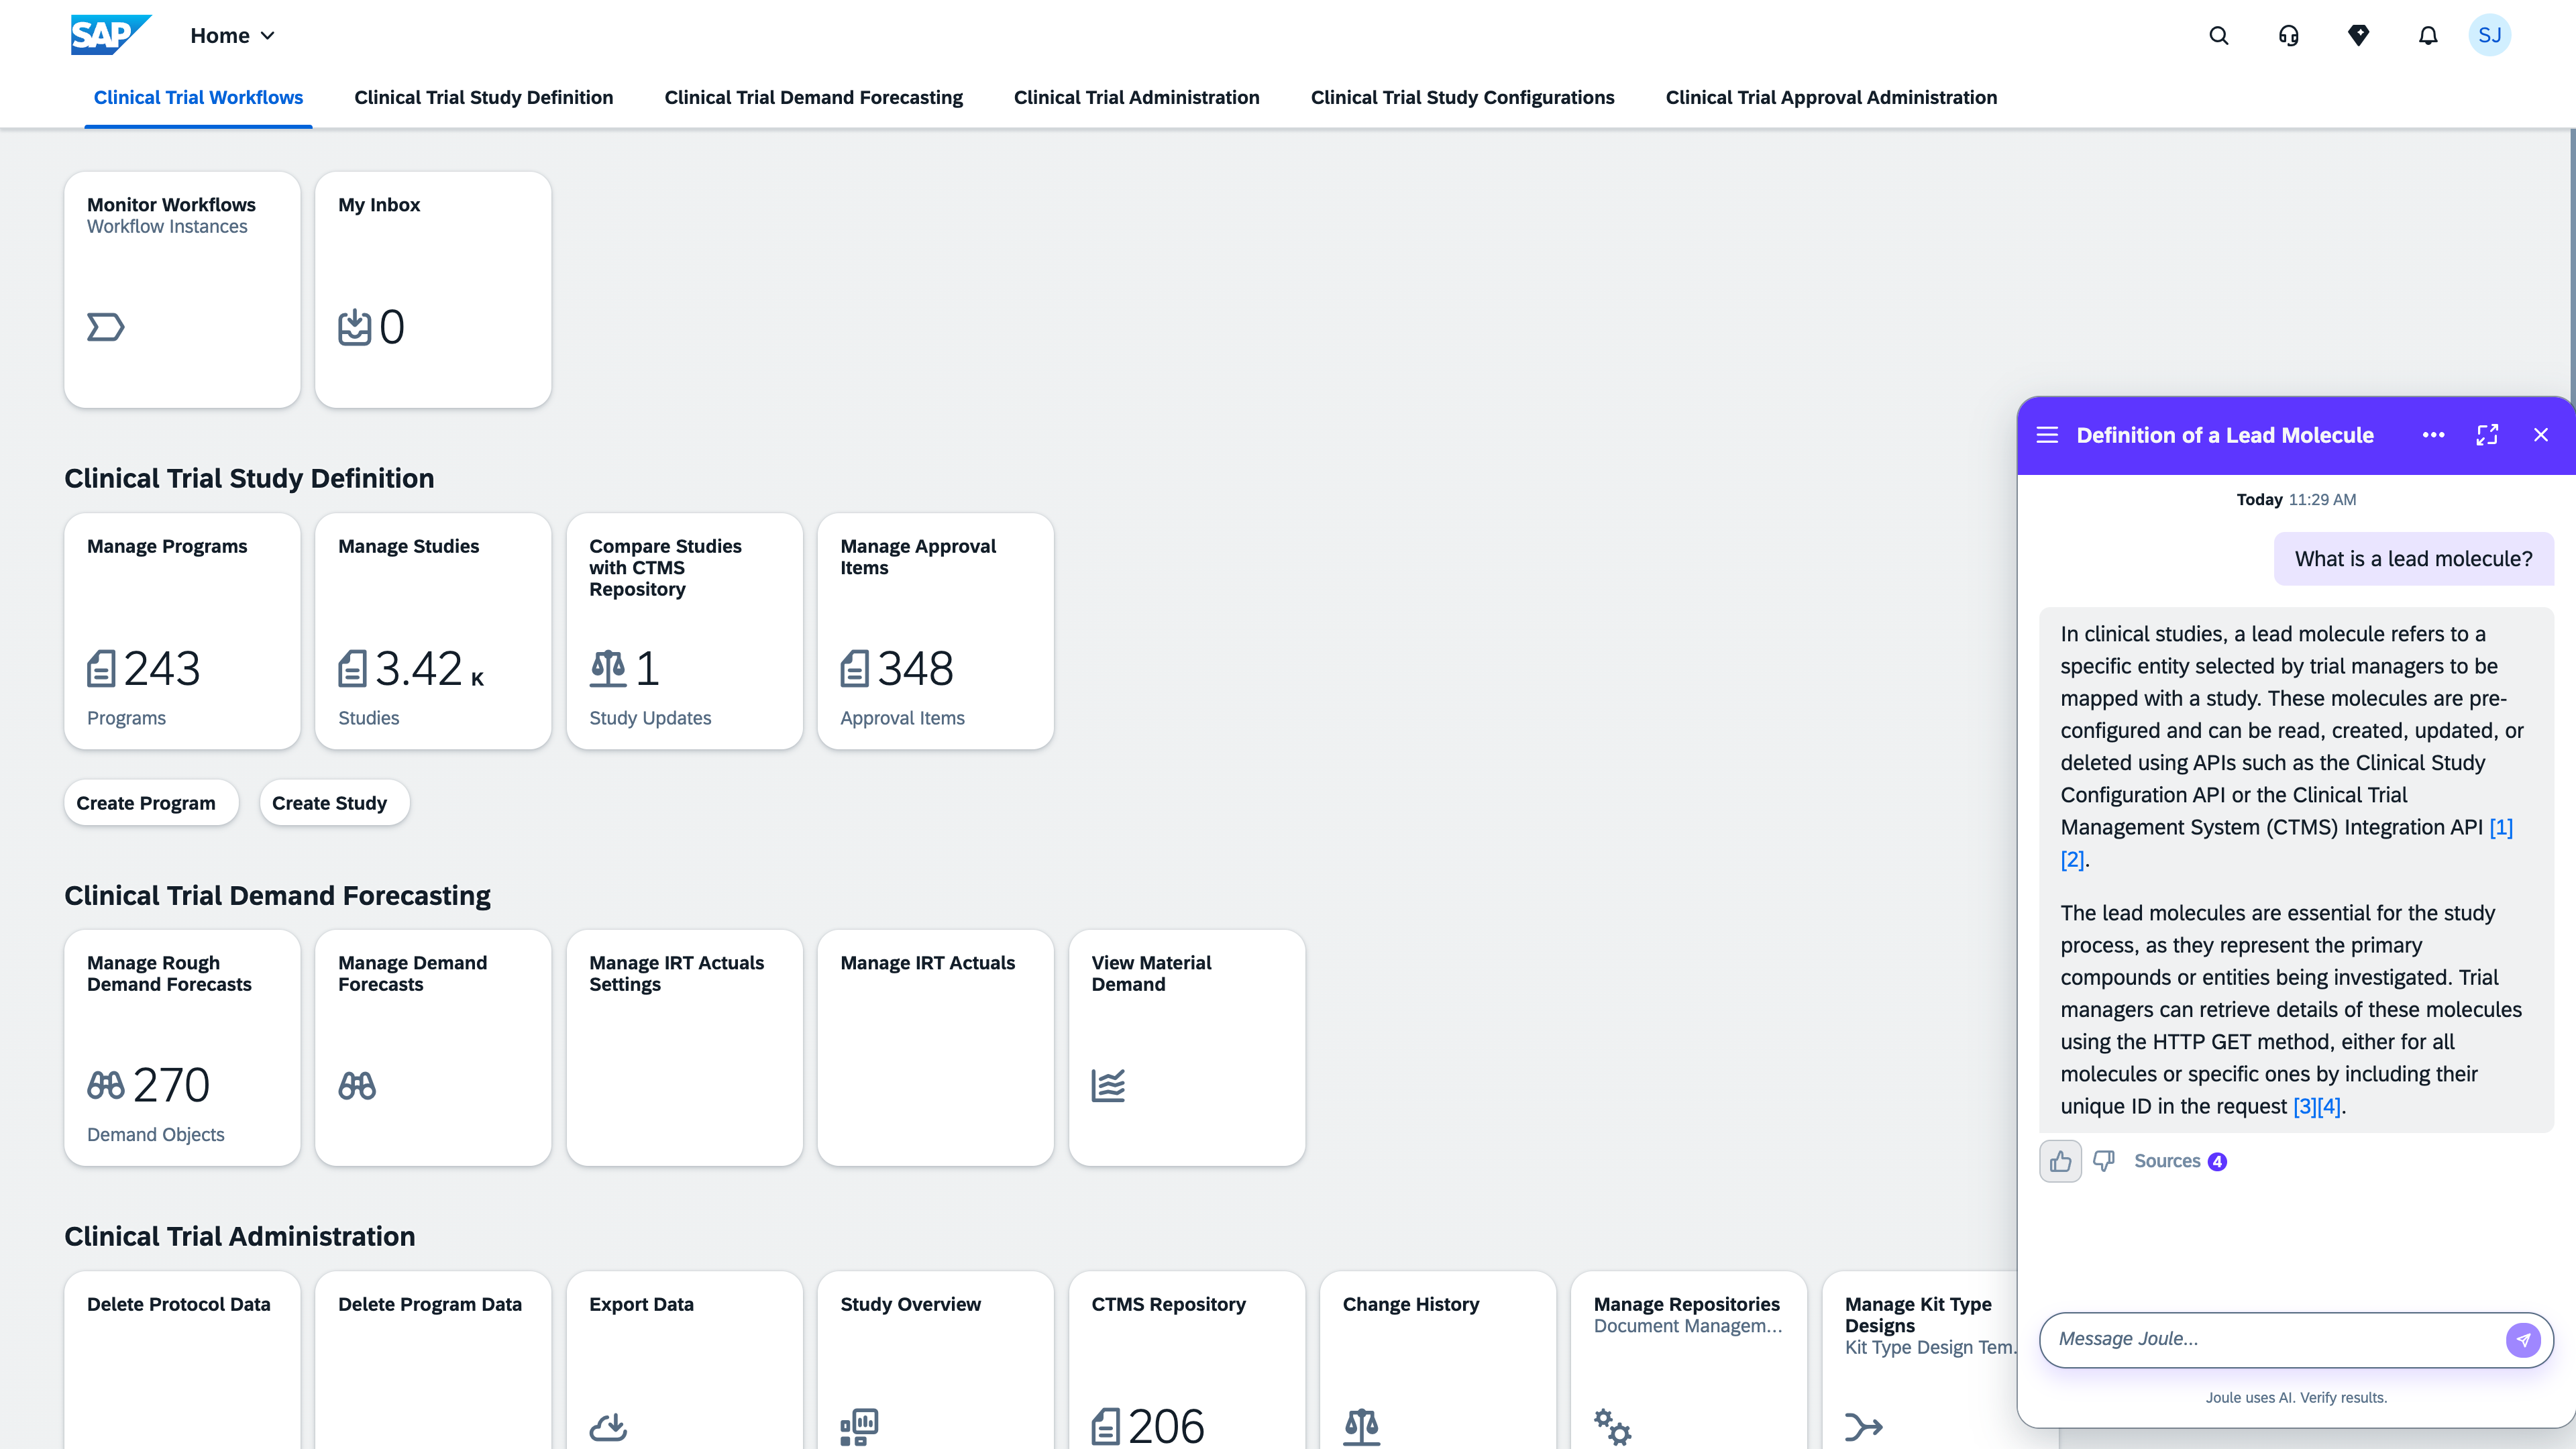2576x1449 pixels.
Task: Click the Message Joule input field
Action: pyautogui.click(x=2270, y=1339)
